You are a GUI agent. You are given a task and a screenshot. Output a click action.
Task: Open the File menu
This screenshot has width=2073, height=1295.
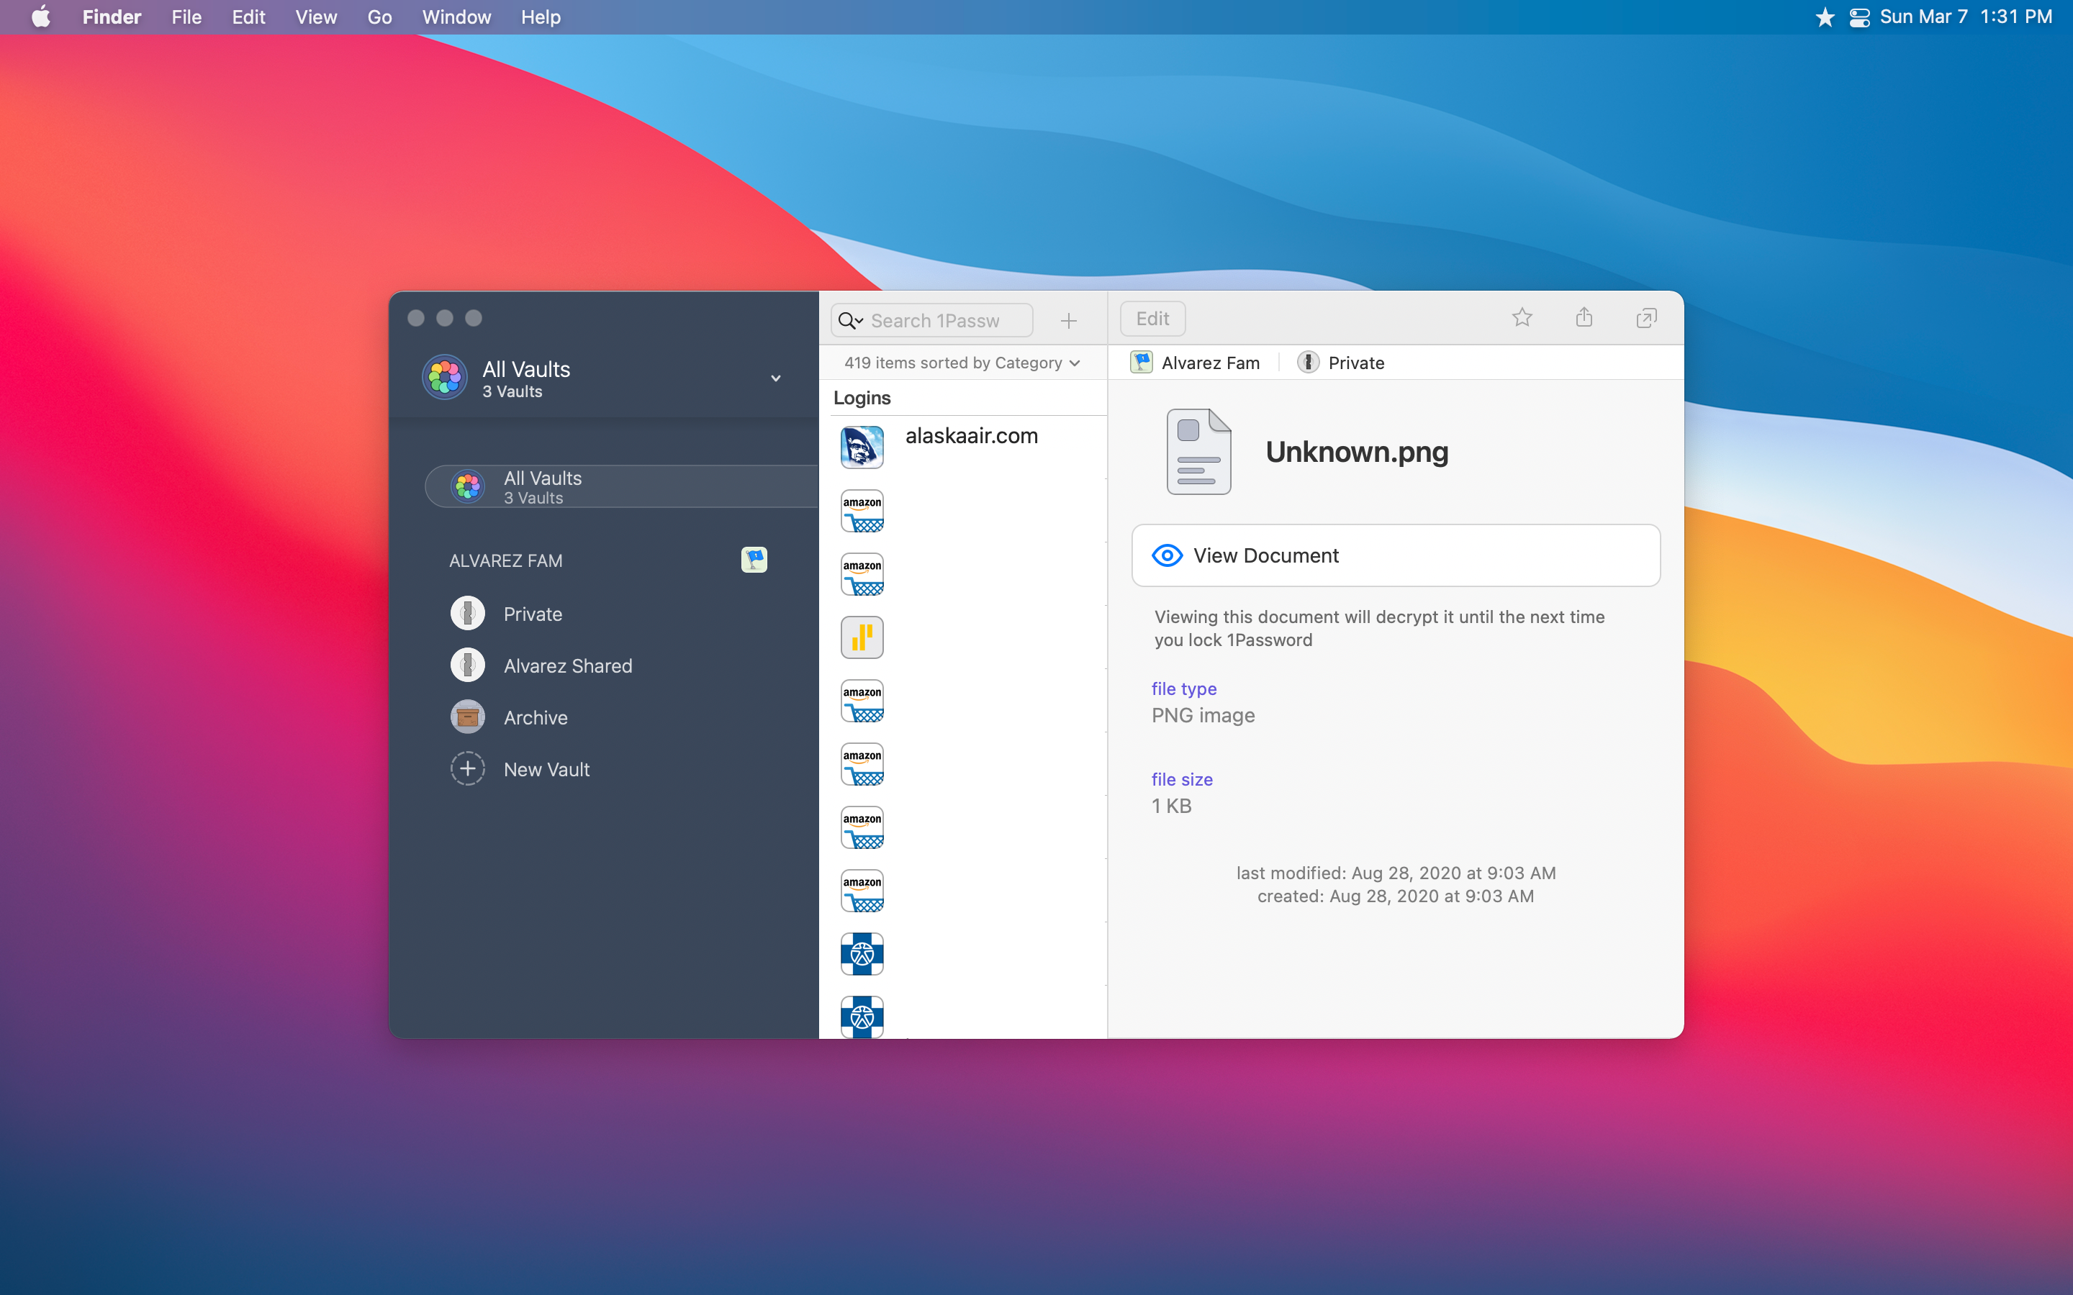tap(186, 17)
